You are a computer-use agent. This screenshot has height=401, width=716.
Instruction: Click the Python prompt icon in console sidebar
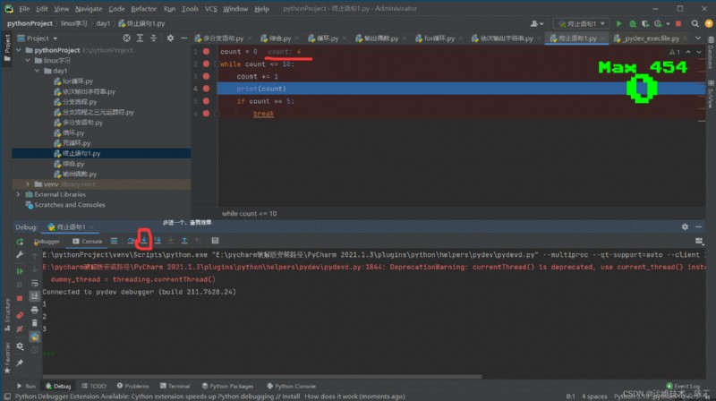35,337
